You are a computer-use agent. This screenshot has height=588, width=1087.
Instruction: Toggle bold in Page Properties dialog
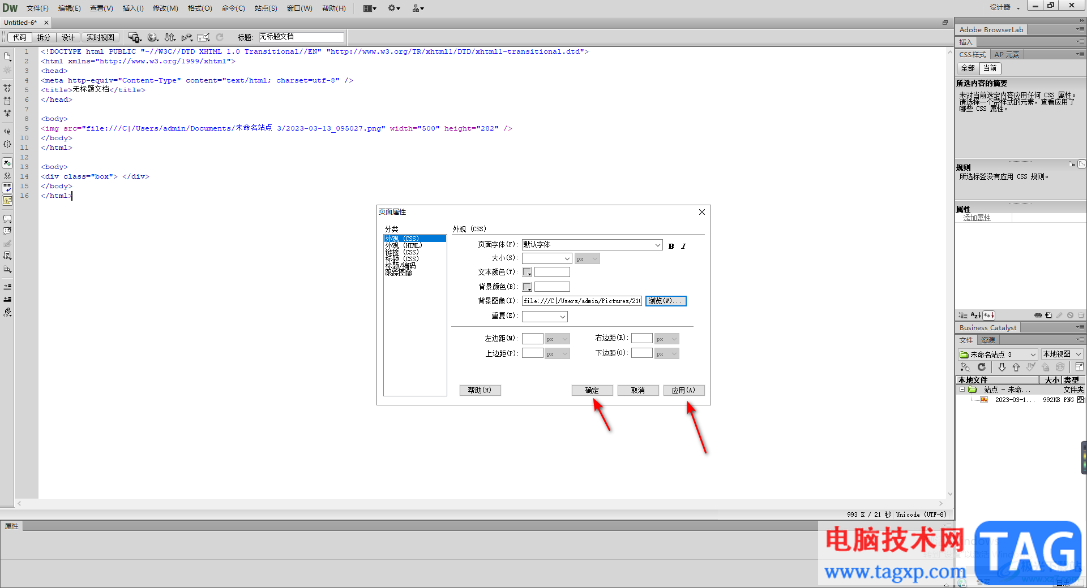[x=671, y=246]
